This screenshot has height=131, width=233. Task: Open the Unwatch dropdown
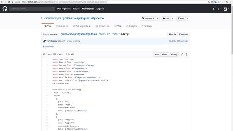click(147, 19)
